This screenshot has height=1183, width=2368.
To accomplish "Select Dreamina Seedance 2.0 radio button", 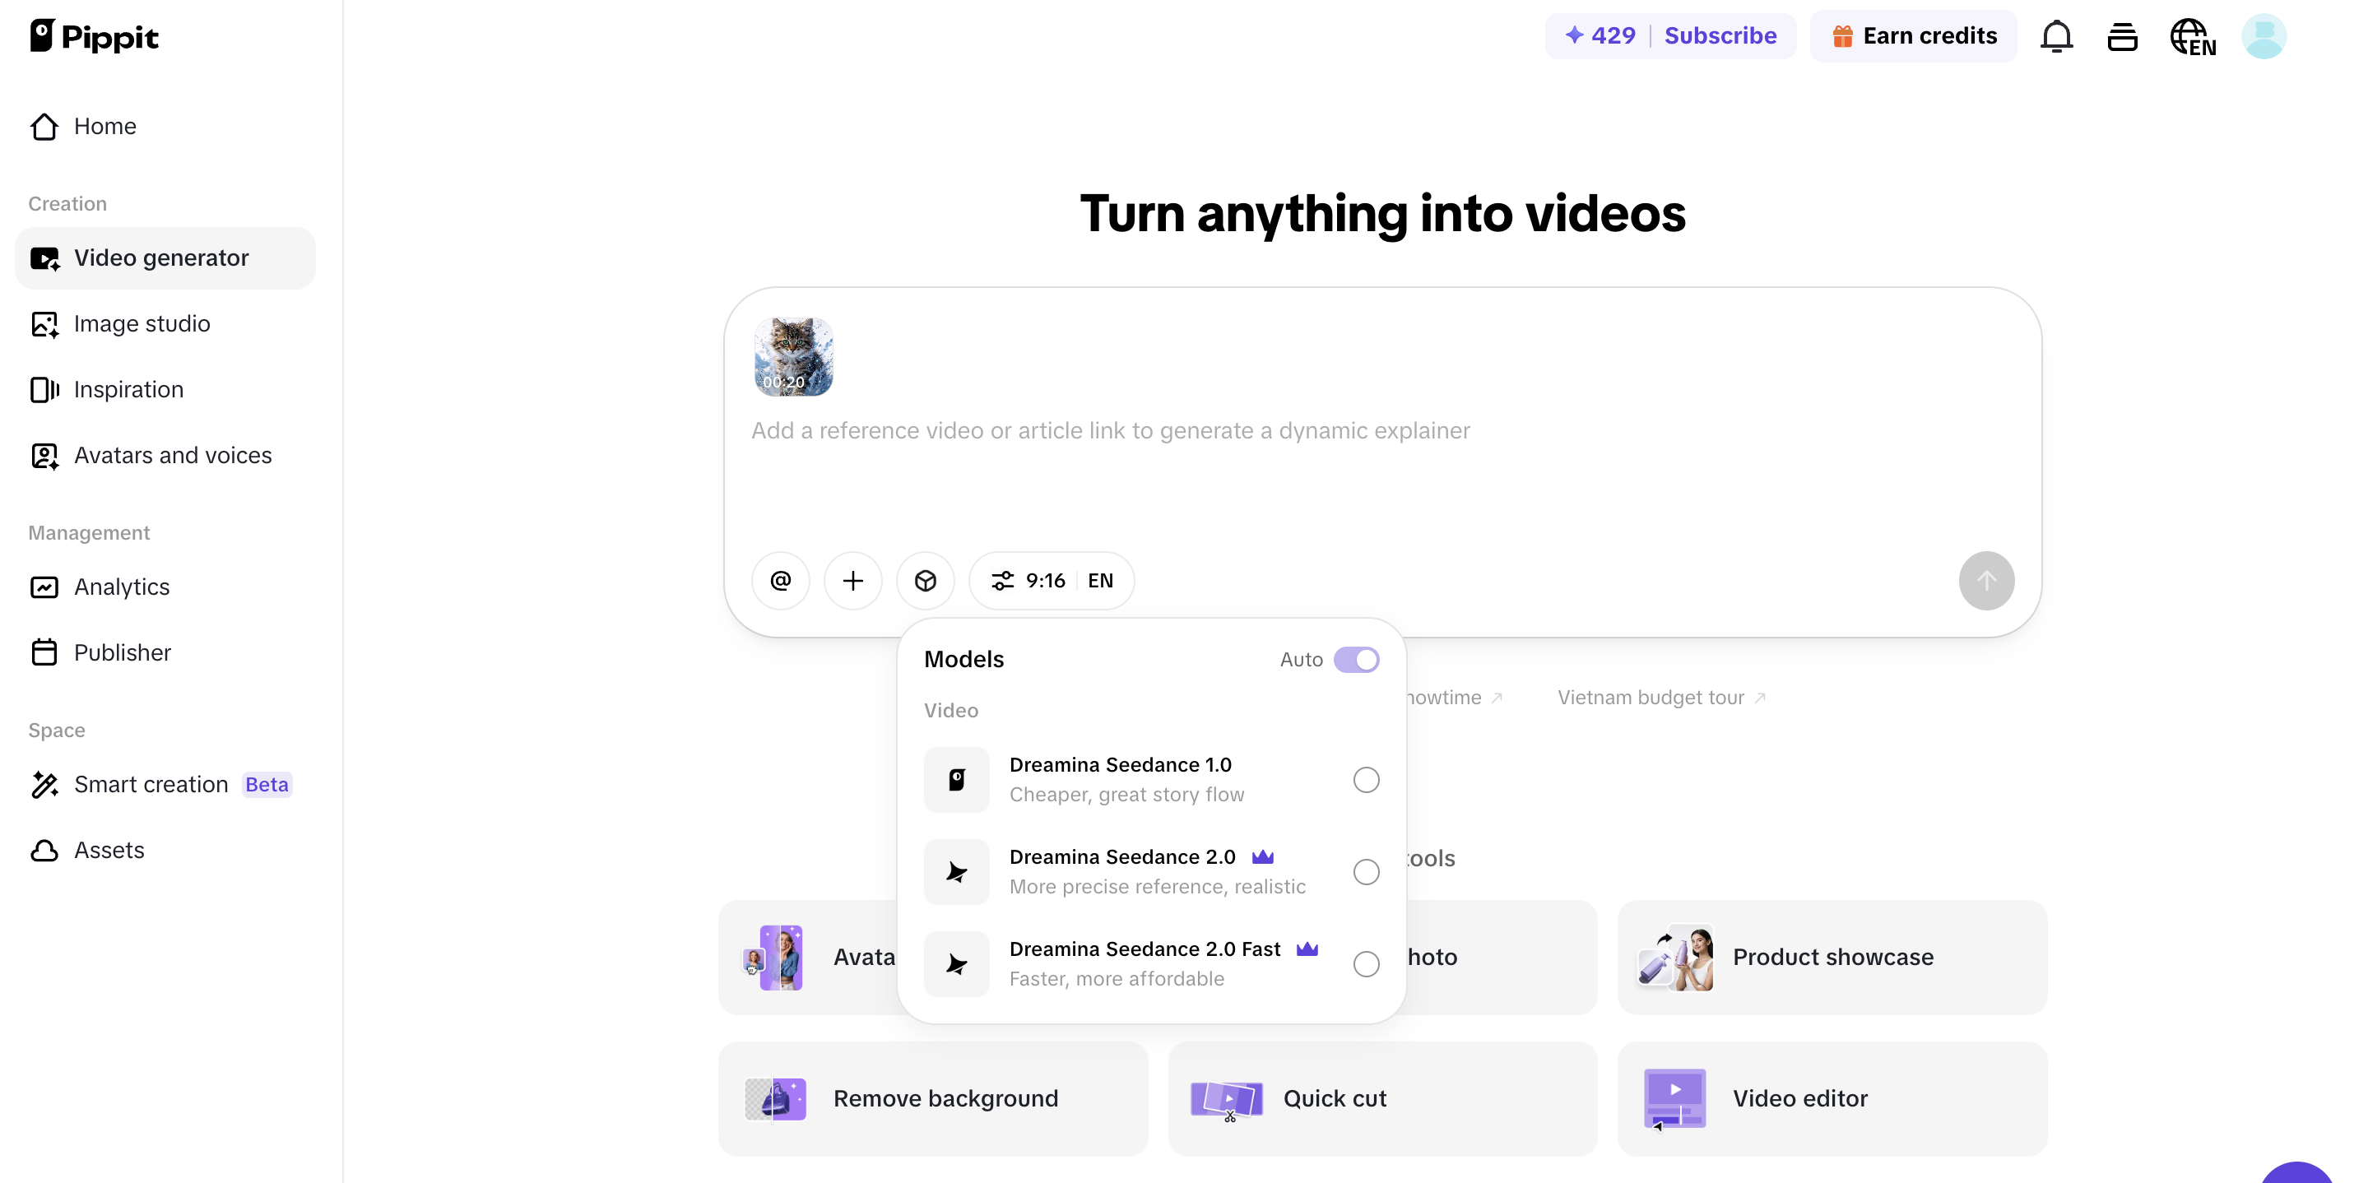I will coord(1366,871).
